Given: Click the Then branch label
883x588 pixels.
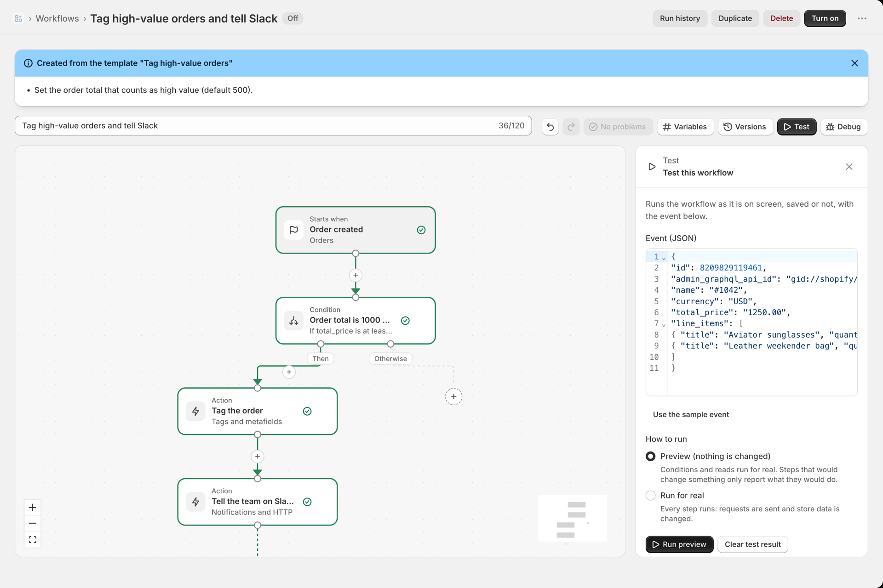Looking at the screenshot, I should [x=321, y=358].
